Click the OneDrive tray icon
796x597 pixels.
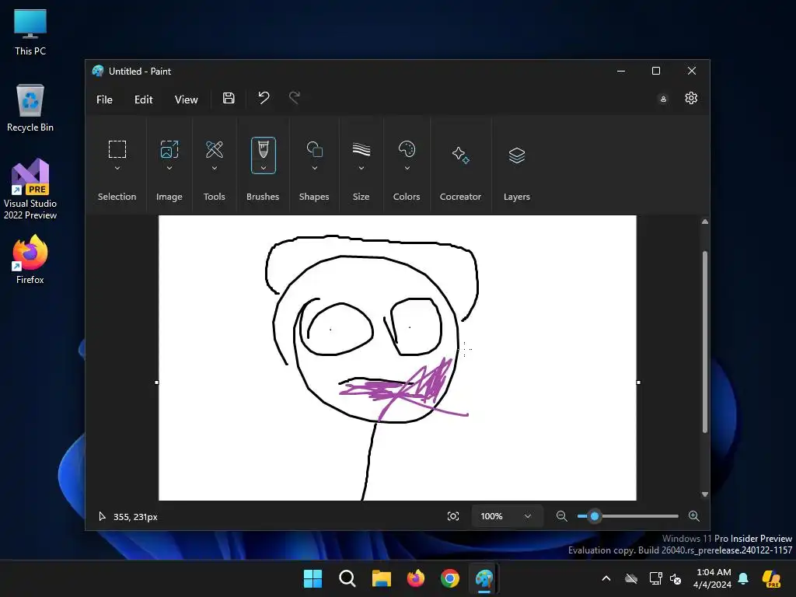click(631, 578)
